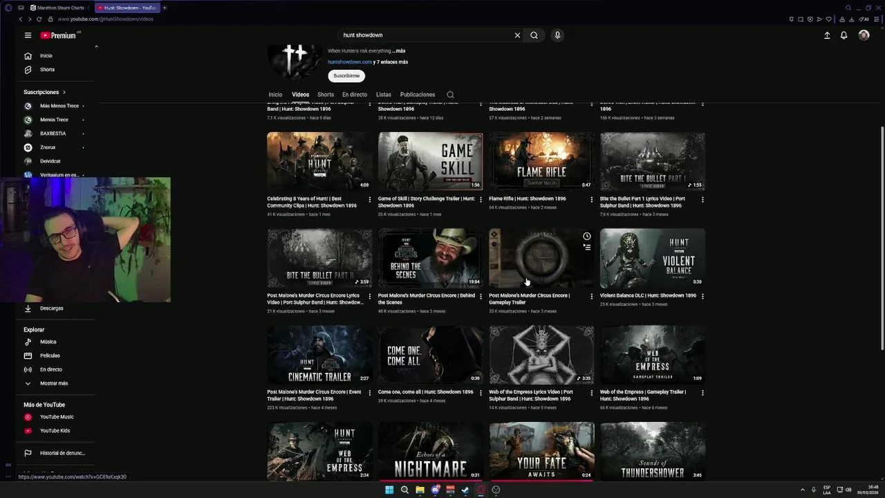Open the Web of the Empress Gameplay Trailer thumbnail

(x=653, y=355)
